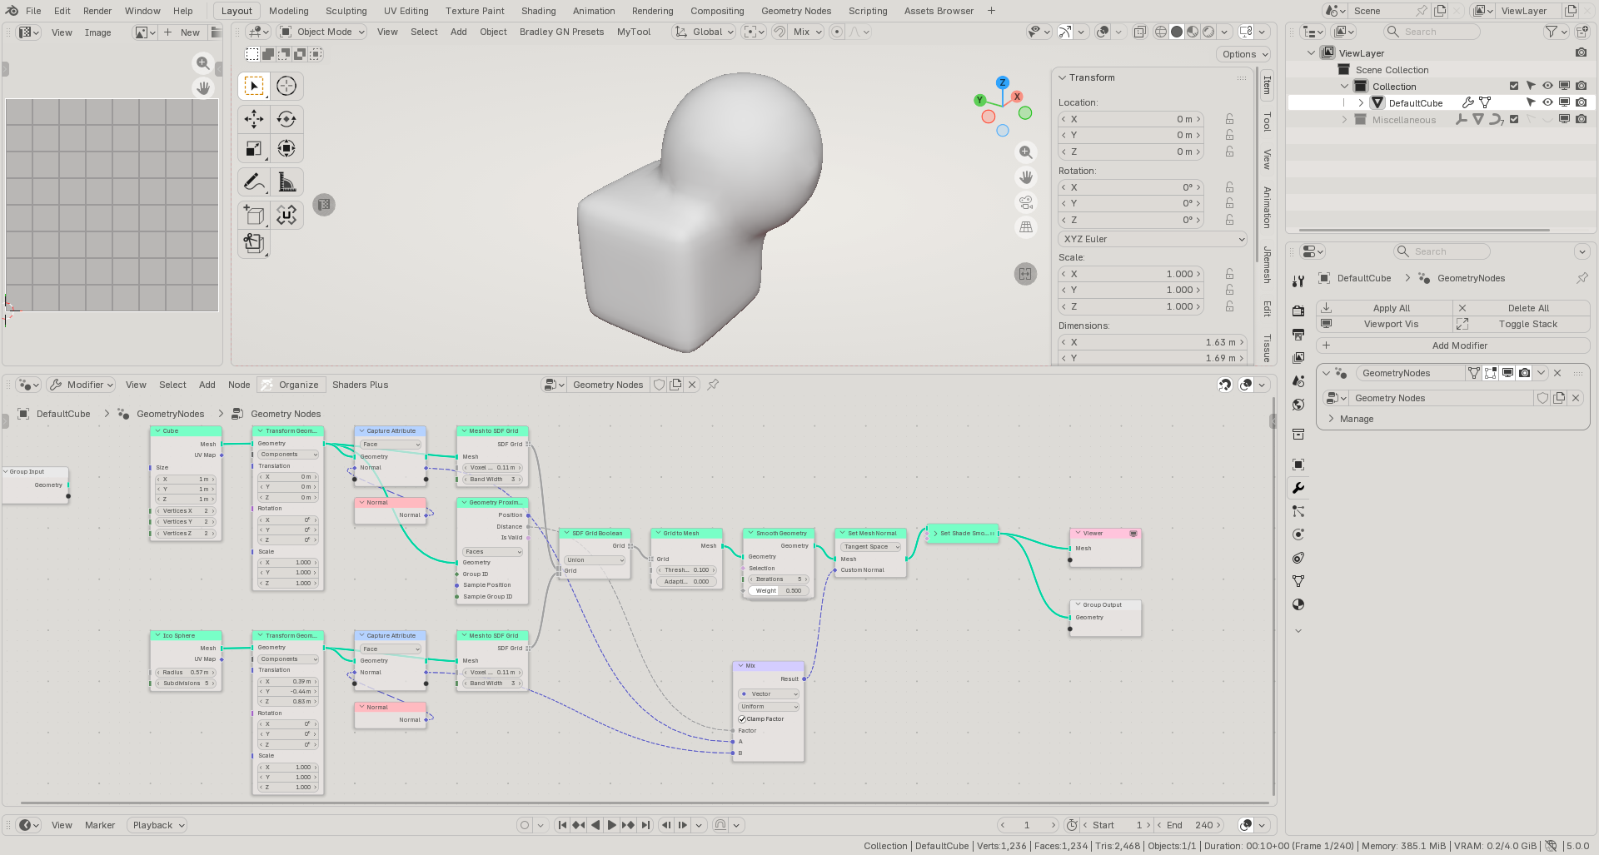Open the Union dropdown in SDF Grid Boolean node
Viewport: 1599px width, 855px height.
pos(595,560)
